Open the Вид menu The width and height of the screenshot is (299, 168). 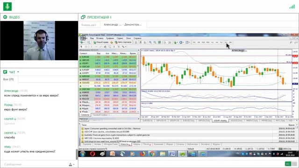pyautogui.click(x=92, y=38)
